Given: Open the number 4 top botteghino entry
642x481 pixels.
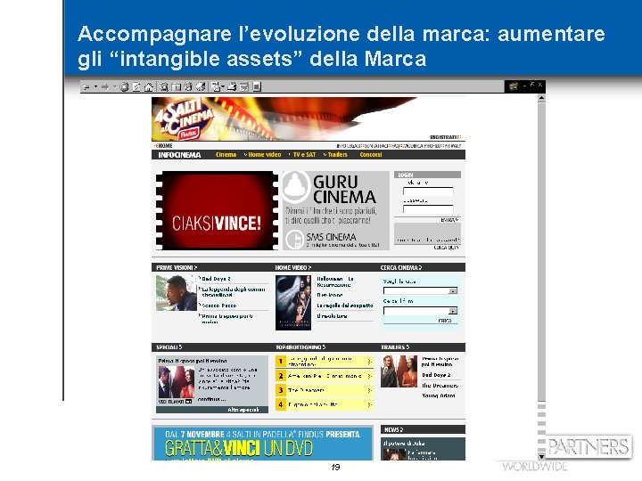Looking at the screenshot, I should (x=325, y=404).
